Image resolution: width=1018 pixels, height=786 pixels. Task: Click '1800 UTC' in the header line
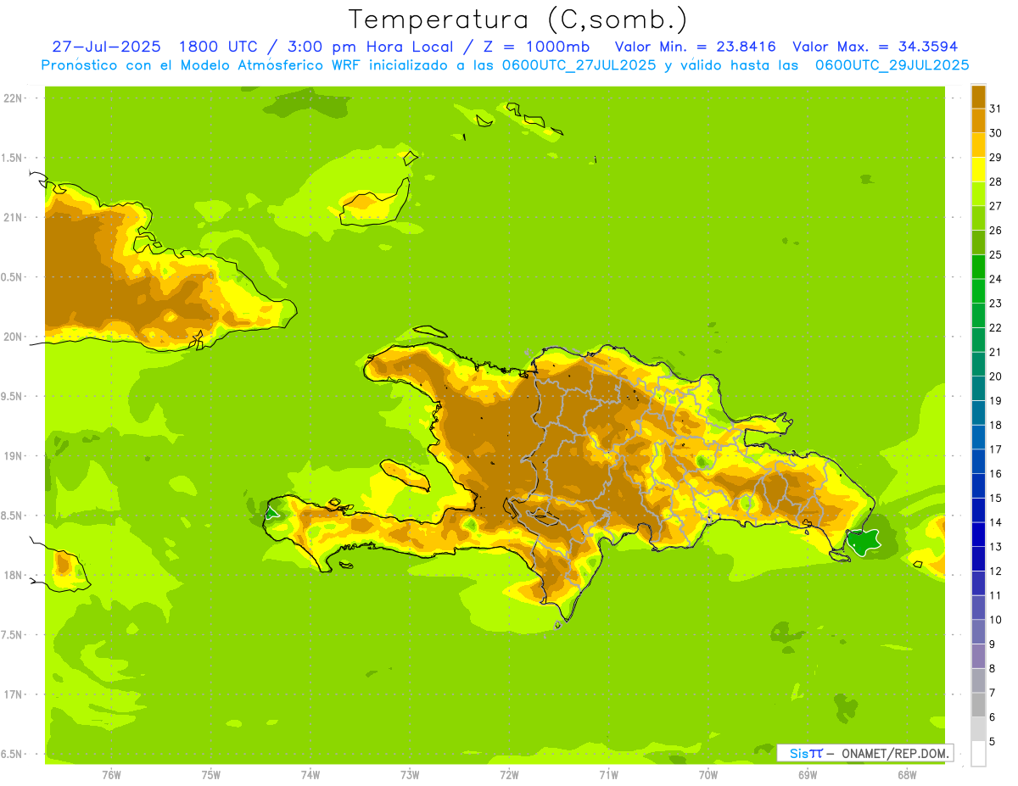tap(221, 47)
